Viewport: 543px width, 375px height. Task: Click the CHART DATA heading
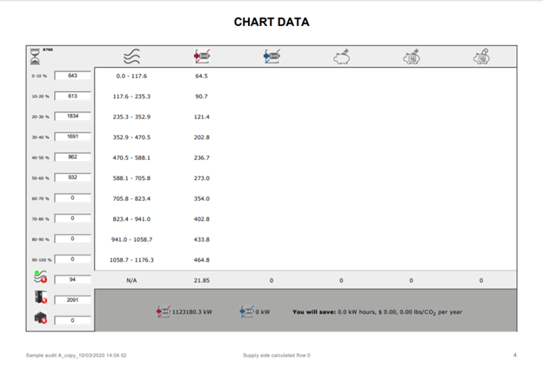pos(271,22)
